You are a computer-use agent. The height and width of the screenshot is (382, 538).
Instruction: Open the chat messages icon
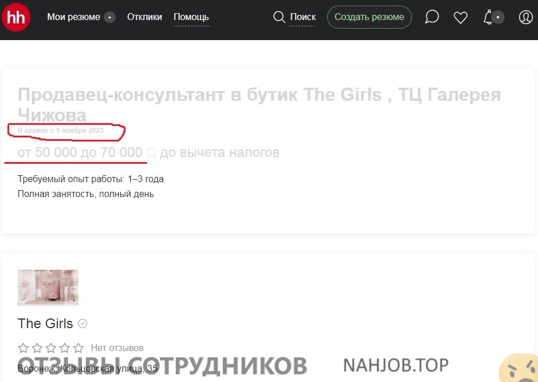click(432, 17)
